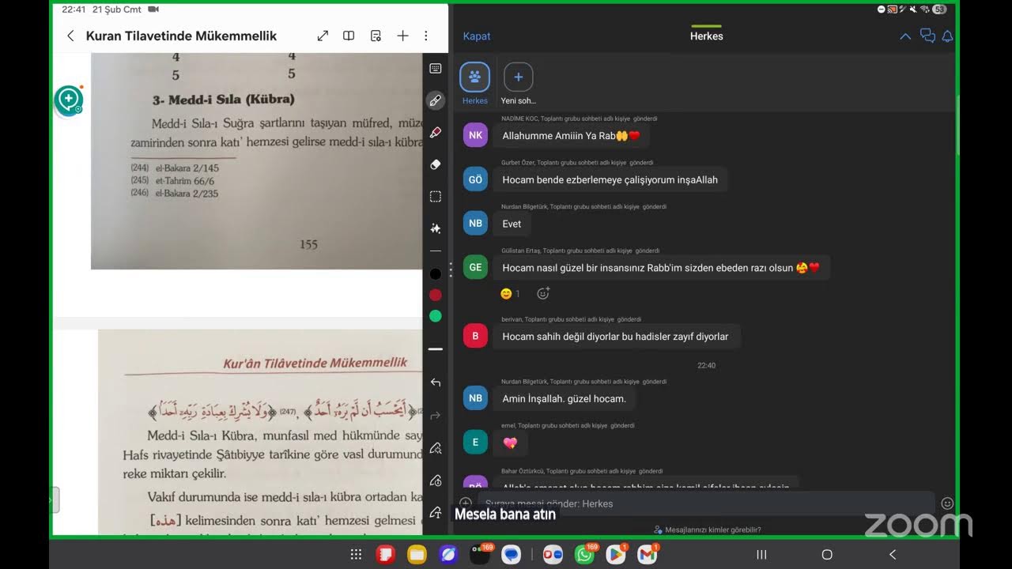Open the Zoom–notes app pair icon

click(553, 555)
